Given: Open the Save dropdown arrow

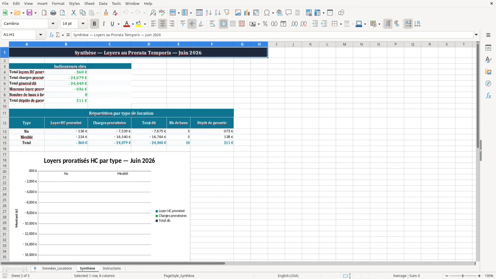Looking at the screenshot, I should click(x=36, y=13).
